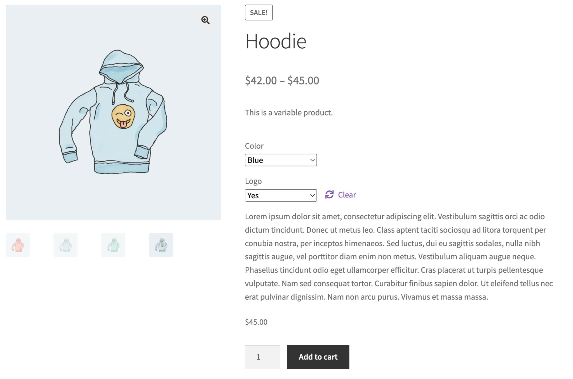Click the $42.00 – $45.00 price range
The width and height of the screenshot is (573, 379).
click(282, 80)
